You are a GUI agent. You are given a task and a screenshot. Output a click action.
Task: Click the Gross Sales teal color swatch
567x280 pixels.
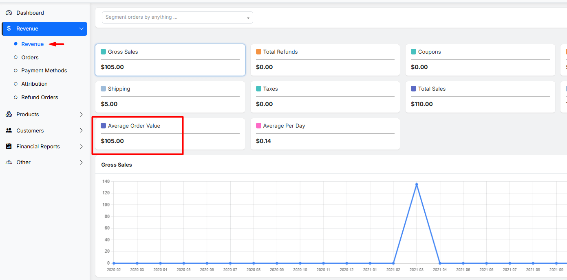pyautogui.click(x=104, y=52)
